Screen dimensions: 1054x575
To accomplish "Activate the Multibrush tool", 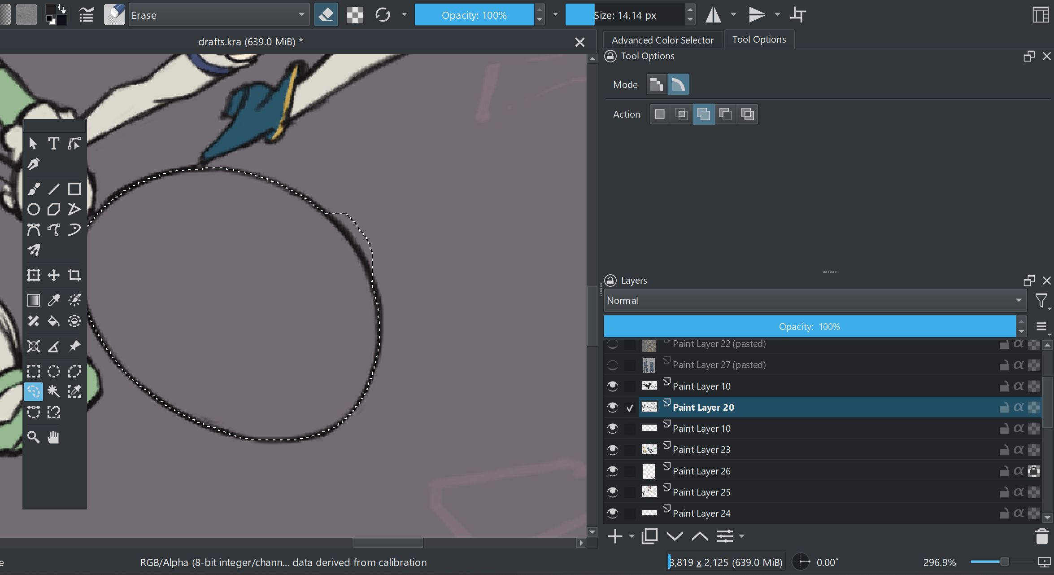I will pos(34,250).
